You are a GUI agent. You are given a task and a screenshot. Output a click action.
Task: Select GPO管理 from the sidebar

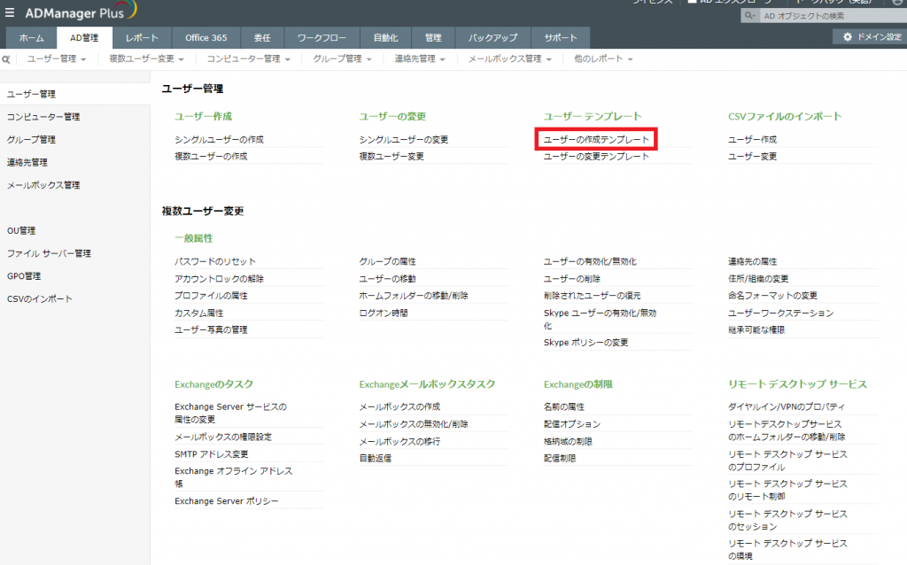24,275
